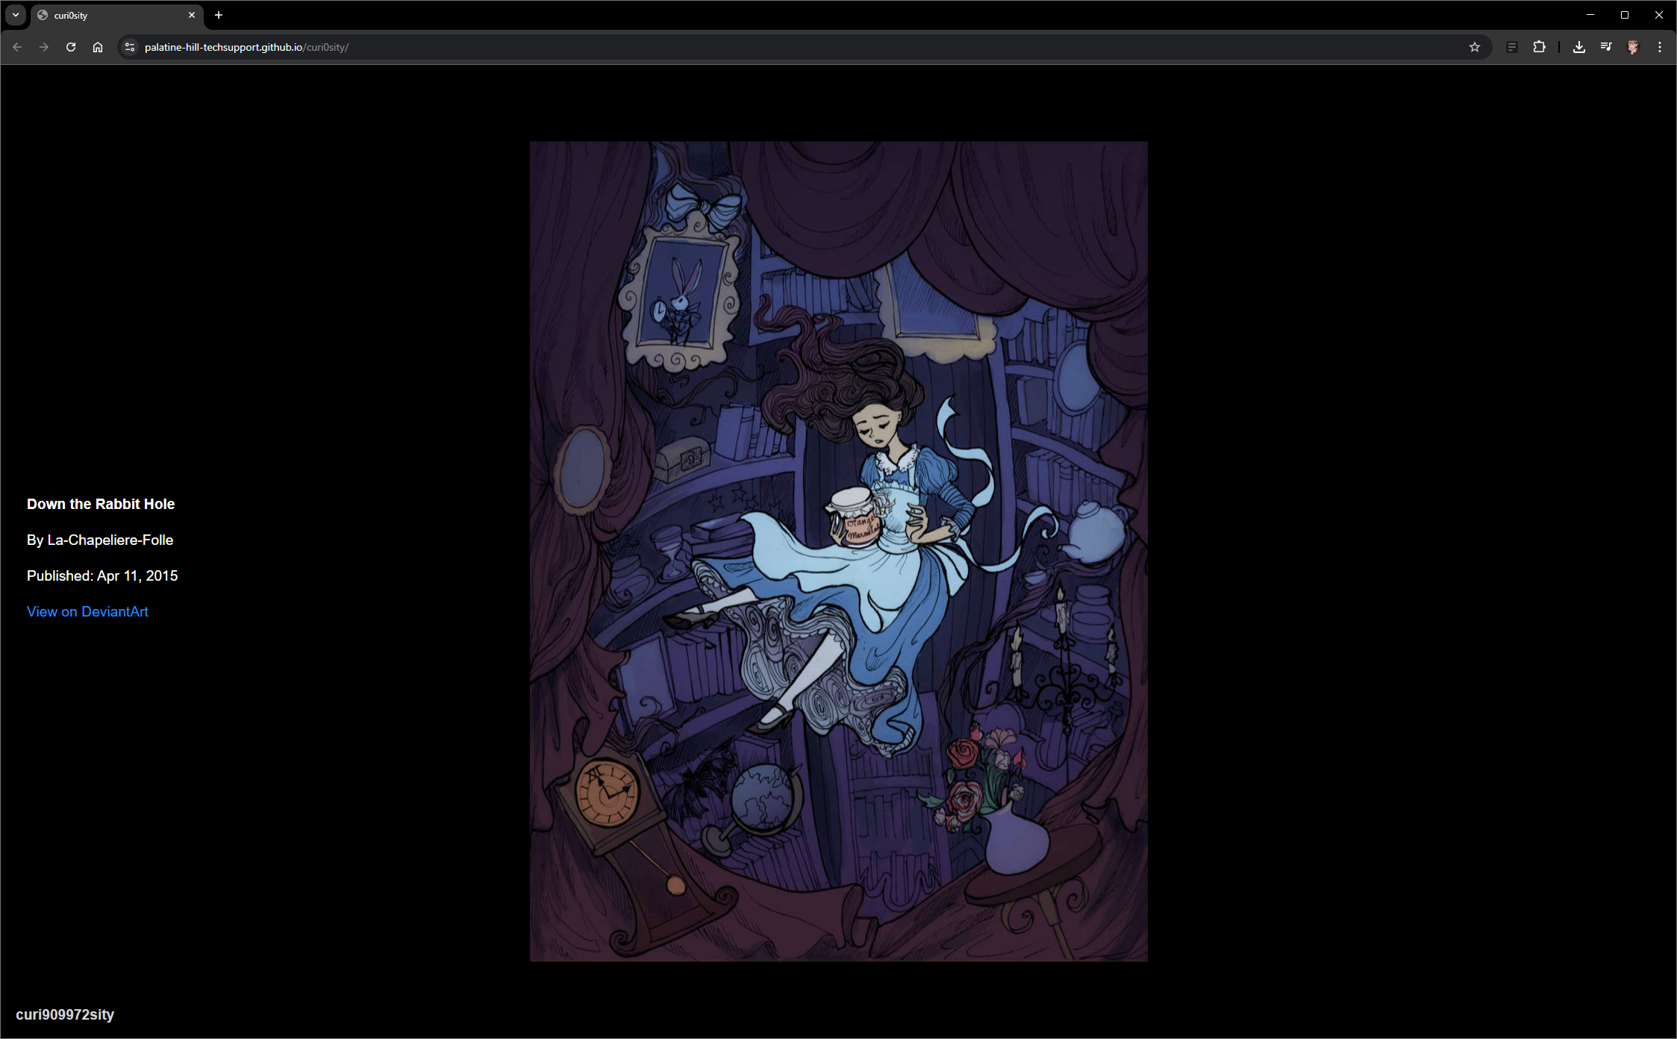This screenshot has height=1039, width=1677.
Task: Click the By La-Chapeliere-Folle author text
Action: [100, 540]
